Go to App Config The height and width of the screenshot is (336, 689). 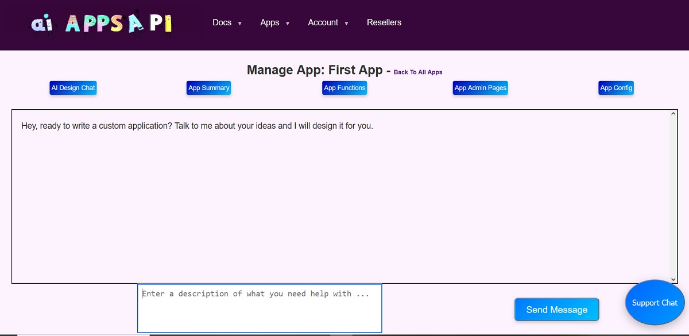(x=616, y=88)
